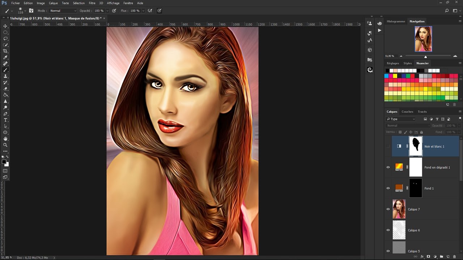463x260 pixels.
Task: Select the Brush tool in the toolbar
Action: (5, 70)
